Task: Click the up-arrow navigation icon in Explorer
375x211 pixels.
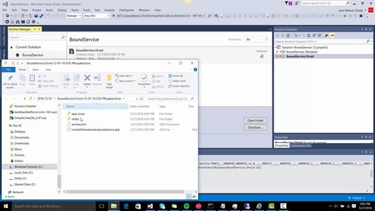Action: click(x=25, y=99)
